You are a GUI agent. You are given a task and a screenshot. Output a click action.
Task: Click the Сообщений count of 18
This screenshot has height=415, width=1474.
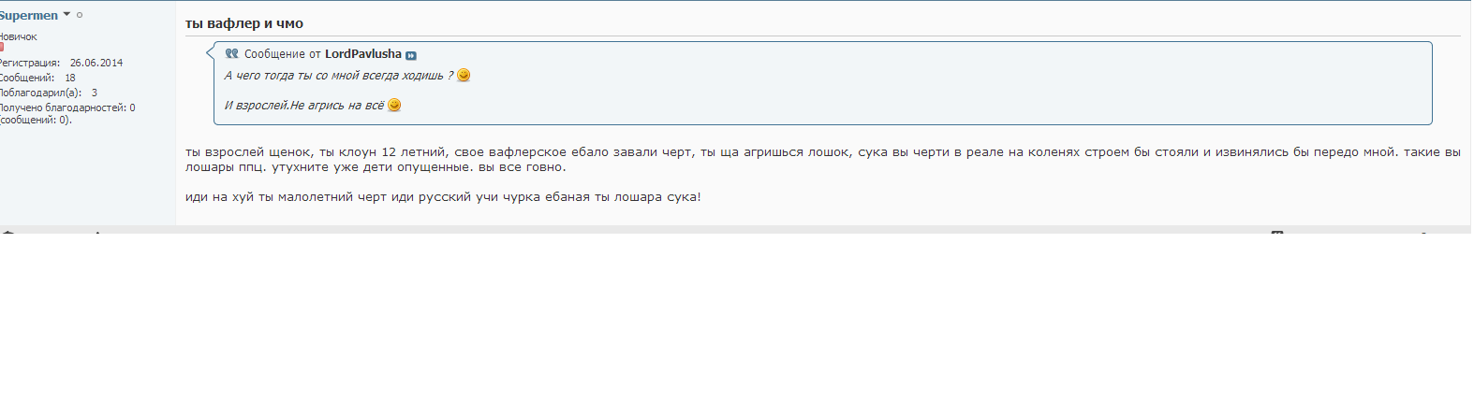(x=70, y=78)
